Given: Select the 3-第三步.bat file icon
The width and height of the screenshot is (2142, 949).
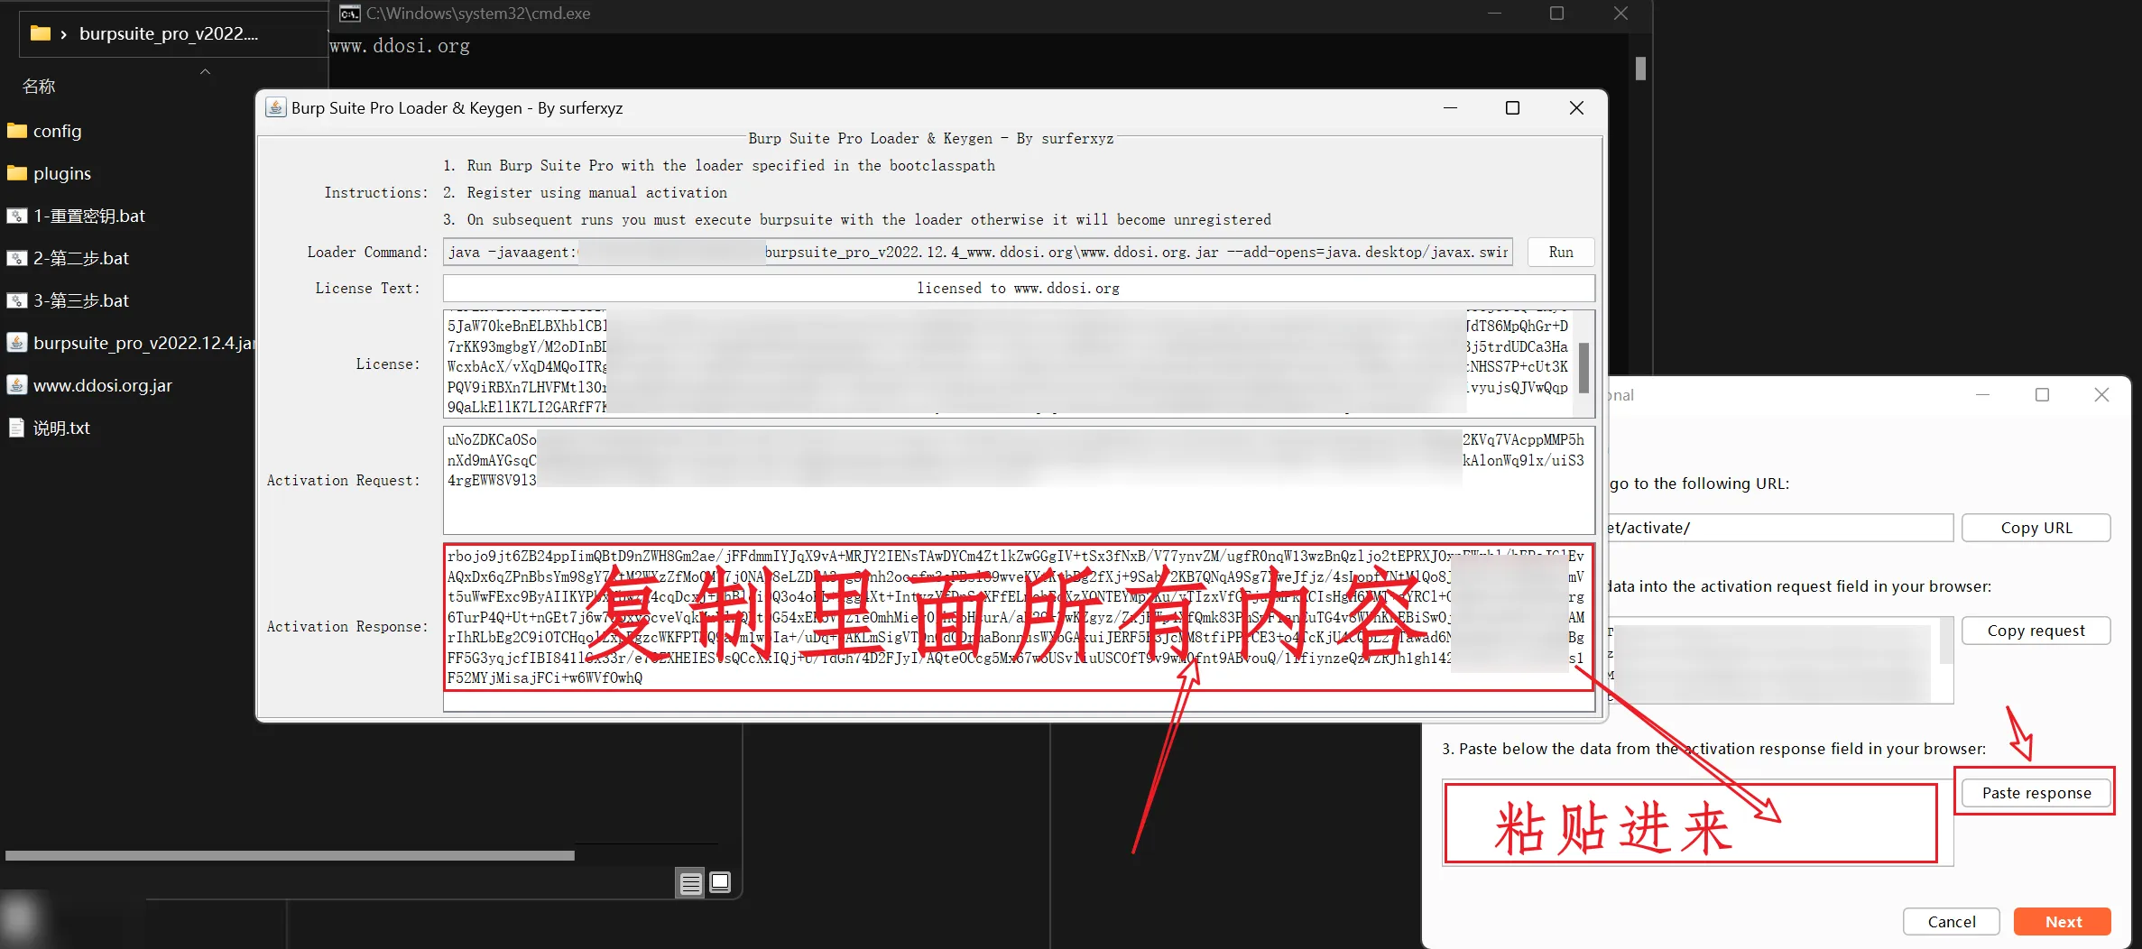Looking at the screenshot, I should pyautogui.click(x=17, y=300).
